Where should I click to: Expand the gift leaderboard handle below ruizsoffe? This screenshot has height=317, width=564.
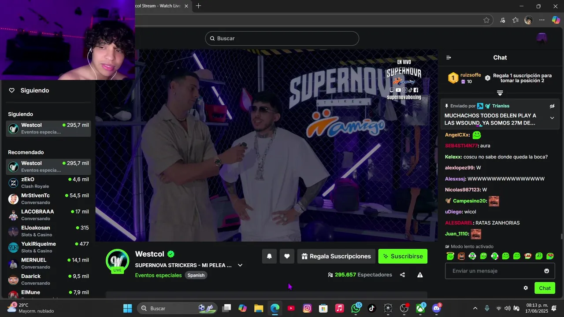click(500, 93)
